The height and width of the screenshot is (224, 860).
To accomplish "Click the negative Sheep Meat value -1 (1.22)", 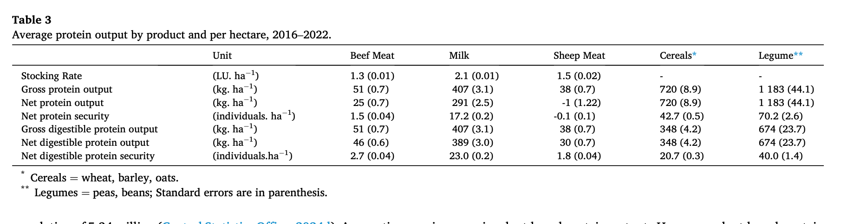I will click(x=581, y=103).
